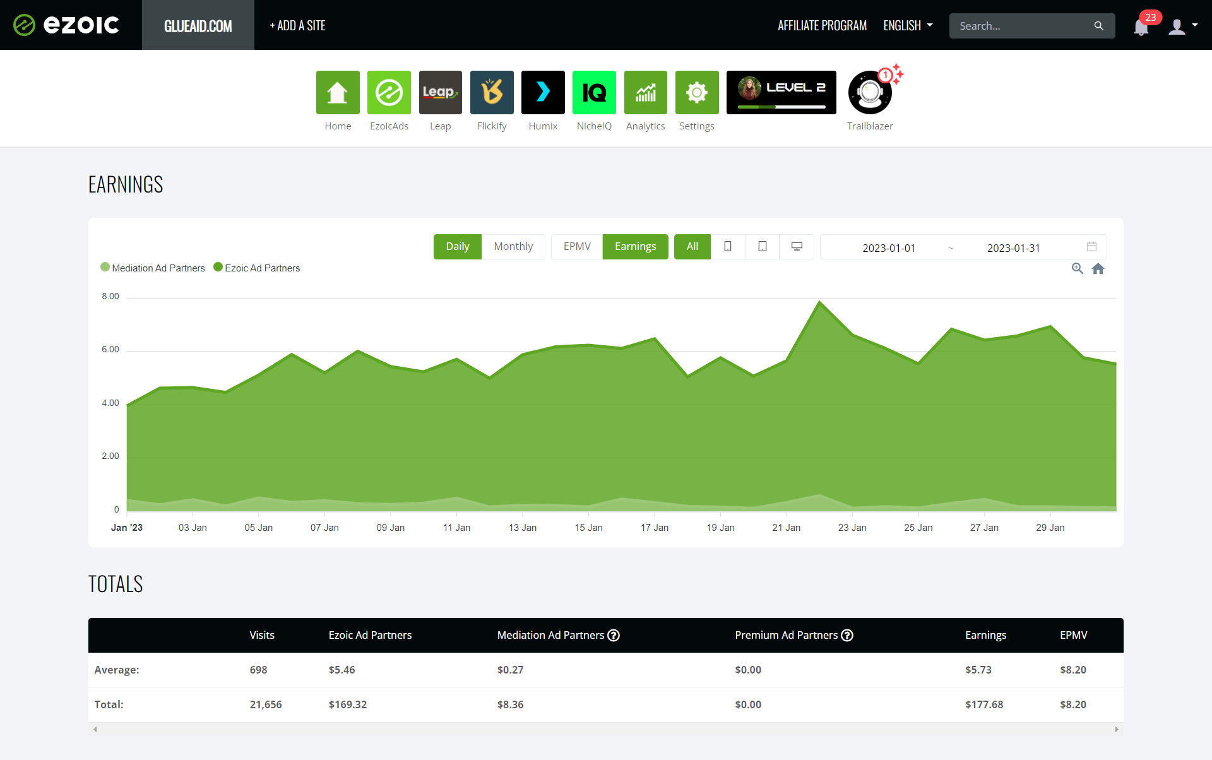Image resolution: width=1212 pixels, height=760 pixels.
Task: Click Mediation Ad Partners help icon
Action: tap(614, 636)
